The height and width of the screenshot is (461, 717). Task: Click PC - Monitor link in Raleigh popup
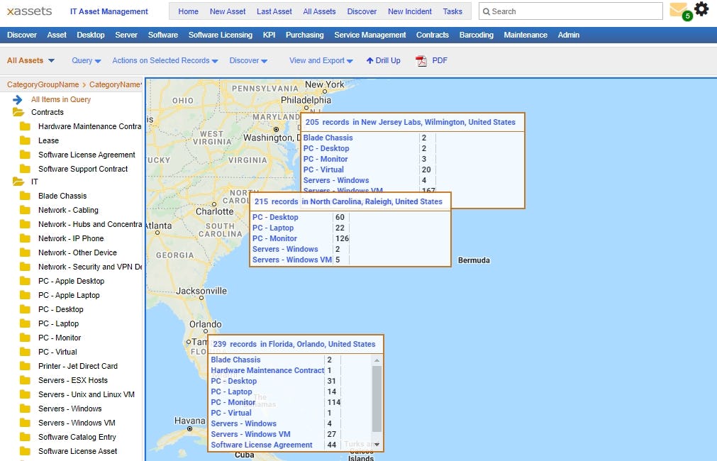tap(275, 238)
